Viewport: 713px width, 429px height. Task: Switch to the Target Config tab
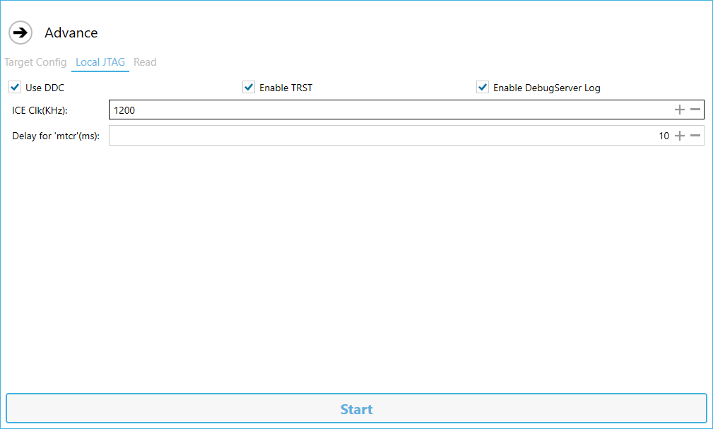(x=35, y=62)
